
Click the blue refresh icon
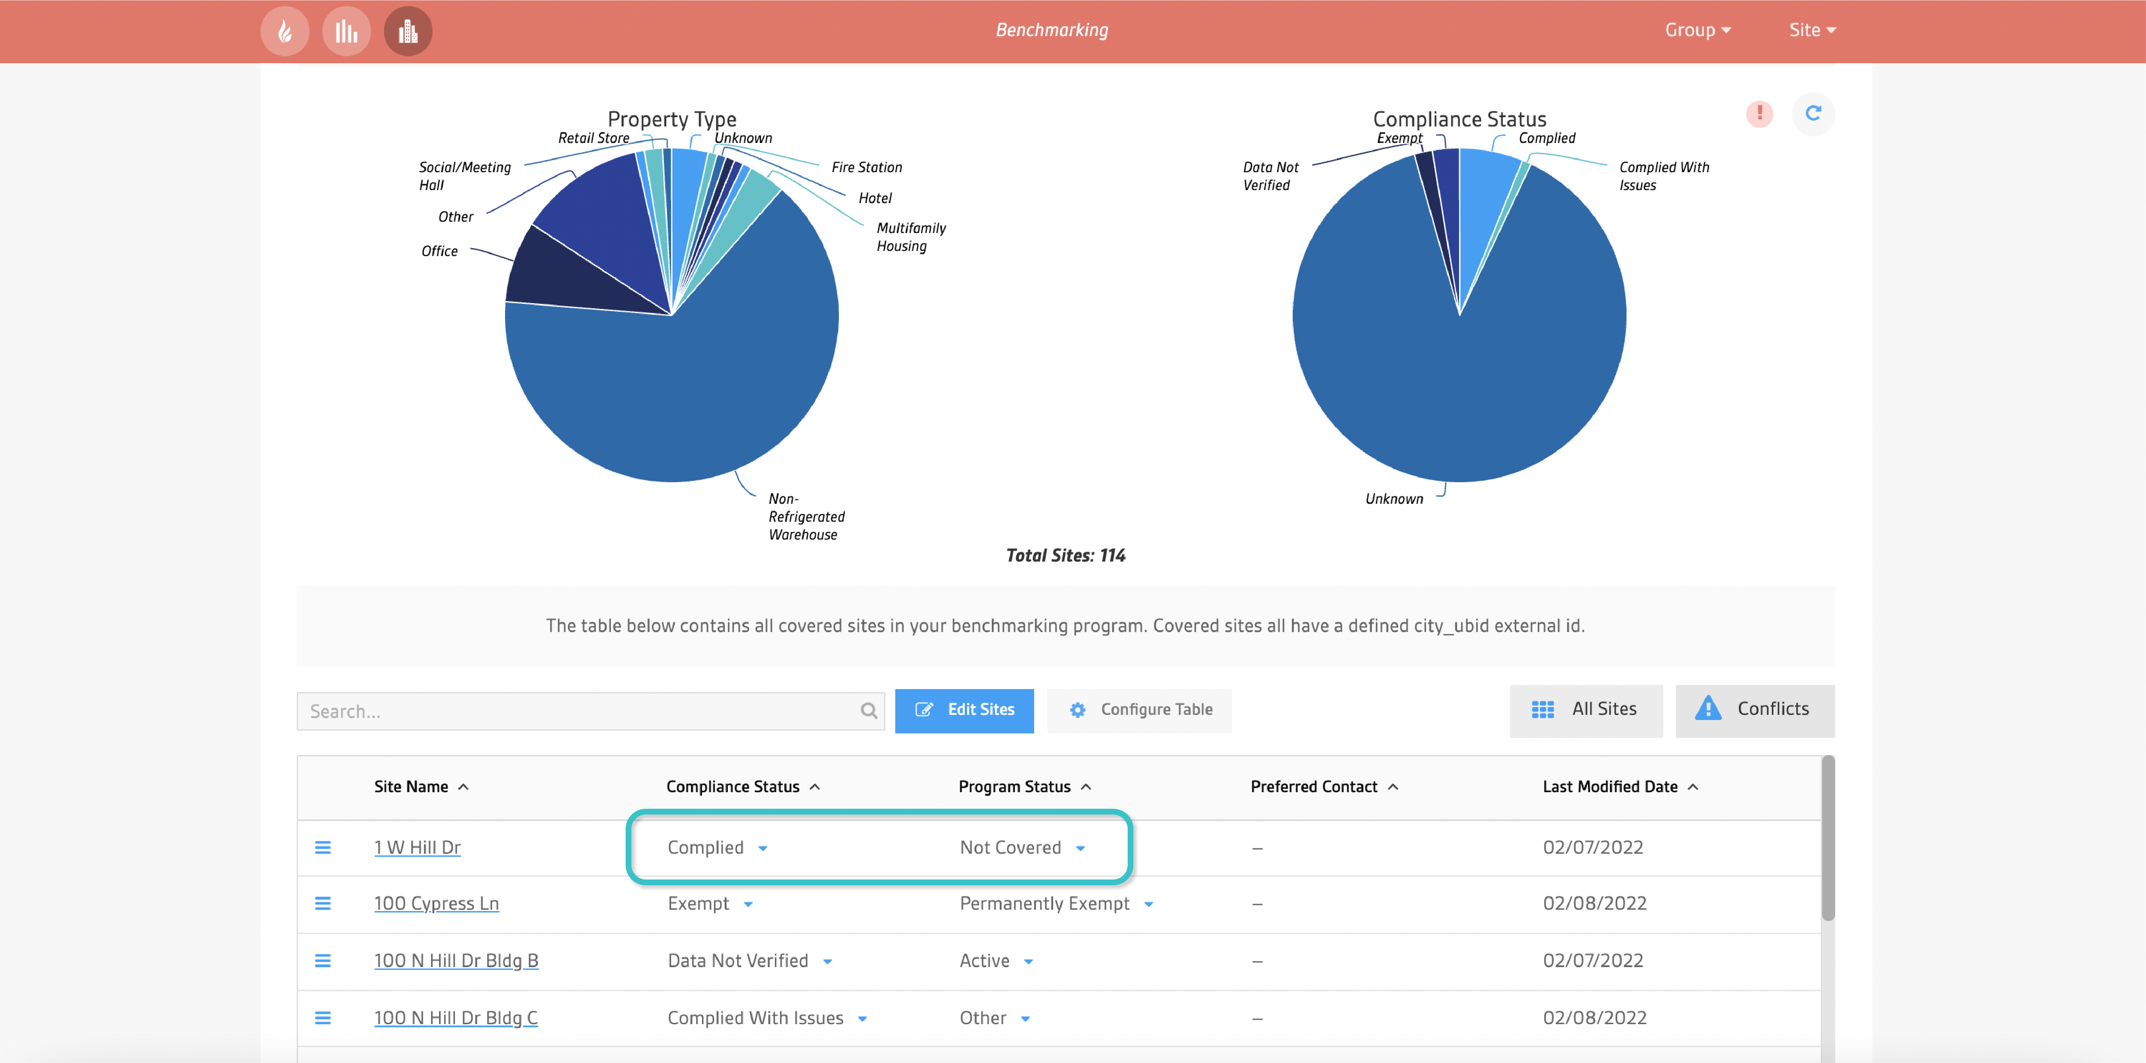1813,113
